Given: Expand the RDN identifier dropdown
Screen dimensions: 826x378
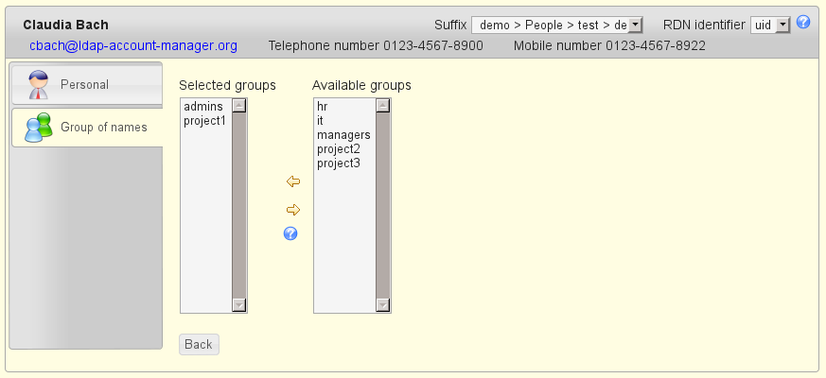Looking at the screenshot, I should pyautogui.click(x=769, y=26).
